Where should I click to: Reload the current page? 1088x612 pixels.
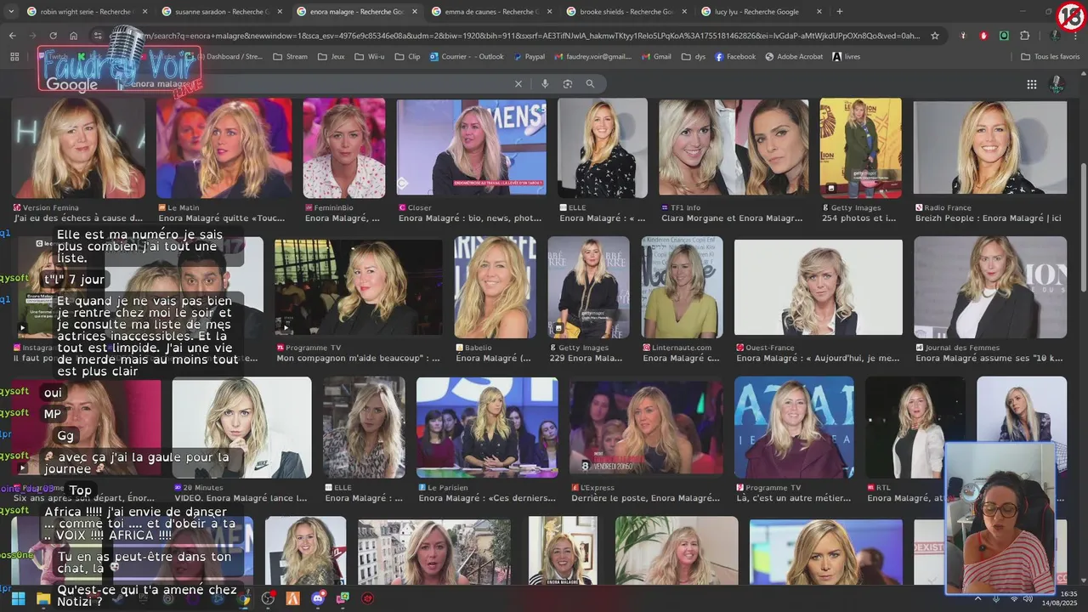click(x=53, y=36)
